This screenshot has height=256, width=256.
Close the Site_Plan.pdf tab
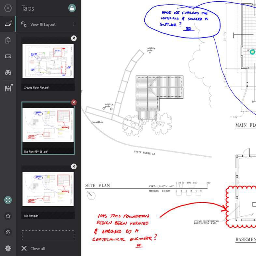pos(74,166)
